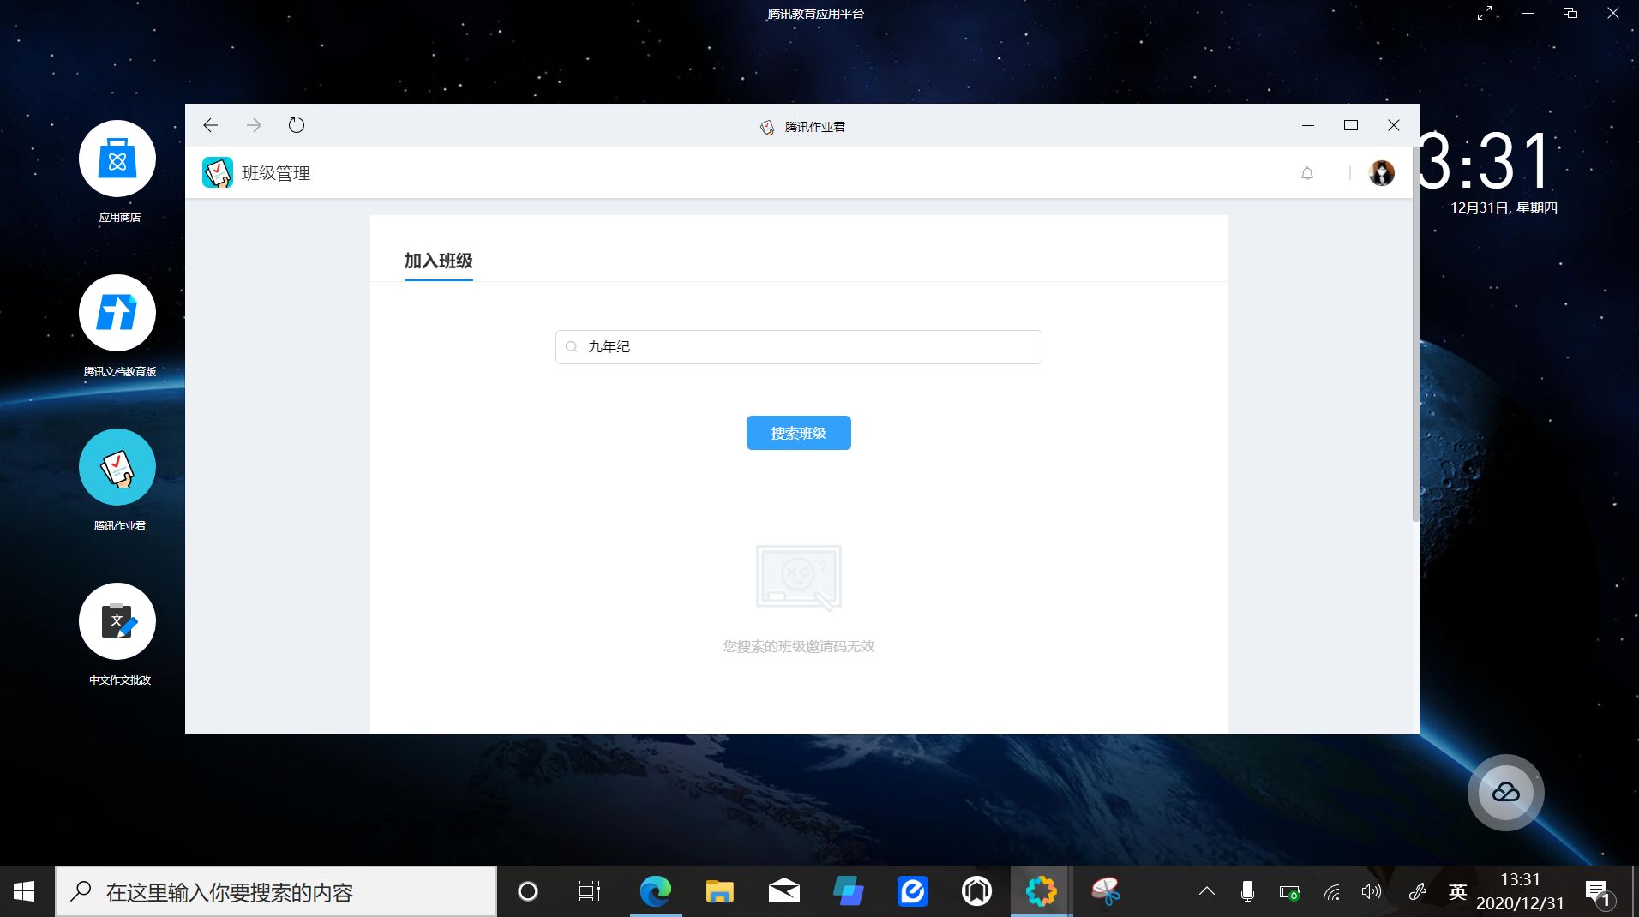Open notifications bell icon
Image resolution: width=1639 pixels, height=917 pixels.
pyautogui.click(x=1307, y=173)
